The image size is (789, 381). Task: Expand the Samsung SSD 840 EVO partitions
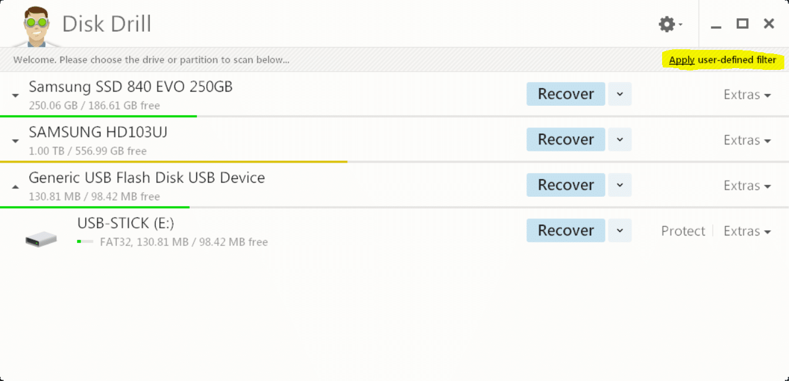16,95
